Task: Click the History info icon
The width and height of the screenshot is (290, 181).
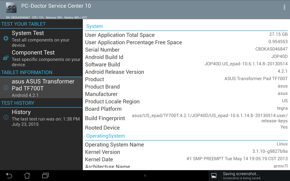Action: (6, 117)
